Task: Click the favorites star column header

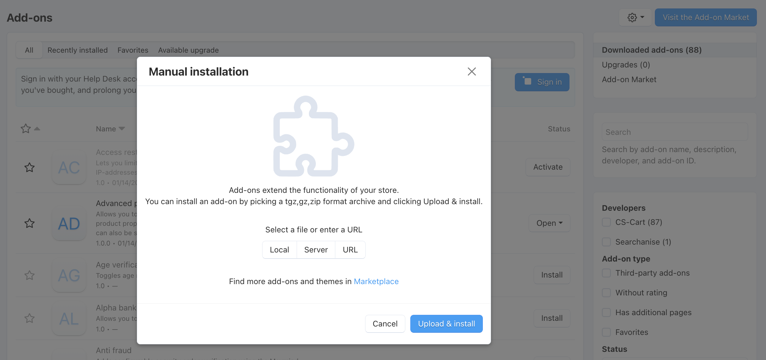Action: coord(26,129)
